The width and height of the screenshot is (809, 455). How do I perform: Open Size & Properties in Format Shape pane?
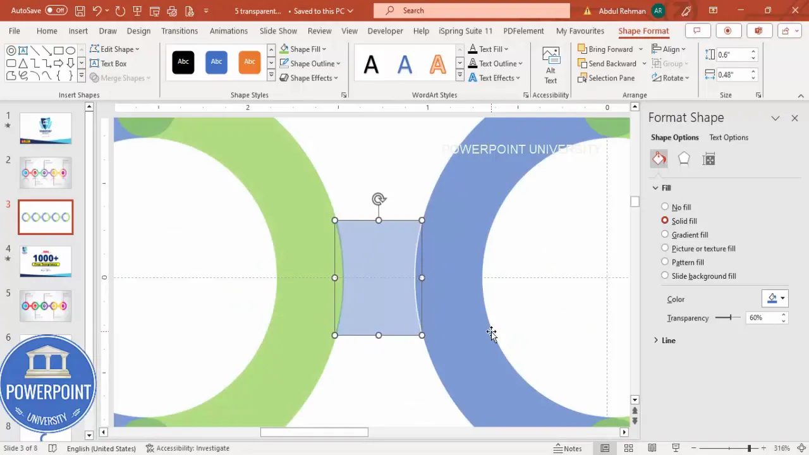(709, 159)
